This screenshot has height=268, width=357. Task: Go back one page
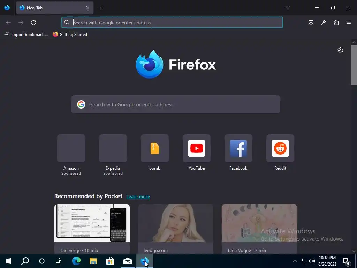tap(8, 23)
